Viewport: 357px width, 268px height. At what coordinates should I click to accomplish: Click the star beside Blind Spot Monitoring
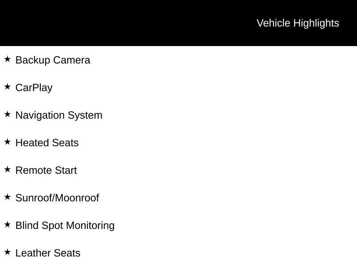[x=7, y=224]
